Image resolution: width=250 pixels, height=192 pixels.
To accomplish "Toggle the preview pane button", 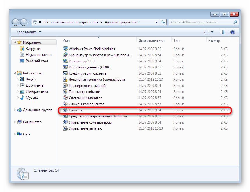I will [x=222, y=32].
